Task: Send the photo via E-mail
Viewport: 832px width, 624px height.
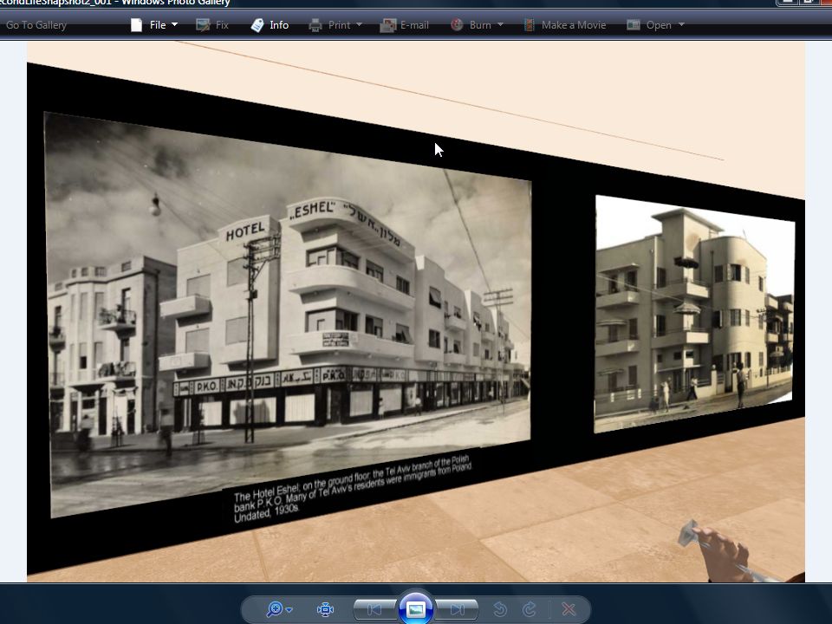Action: tap(405, 25)
